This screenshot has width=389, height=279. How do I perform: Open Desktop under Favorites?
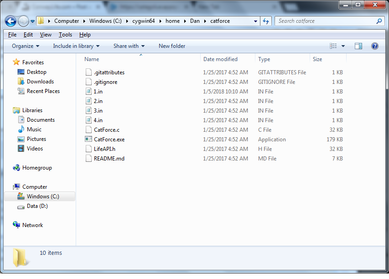pos(36,72)
